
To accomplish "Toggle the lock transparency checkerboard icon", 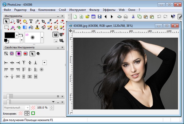I will [x=21, y=113].
